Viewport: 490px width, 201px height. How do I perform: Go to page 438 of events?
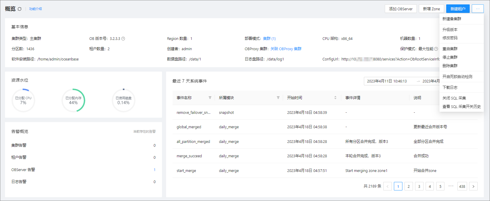click(462, 186)
